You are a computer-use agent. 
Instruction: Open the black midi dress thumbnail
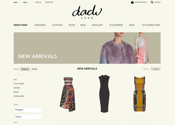coord(104,94)
